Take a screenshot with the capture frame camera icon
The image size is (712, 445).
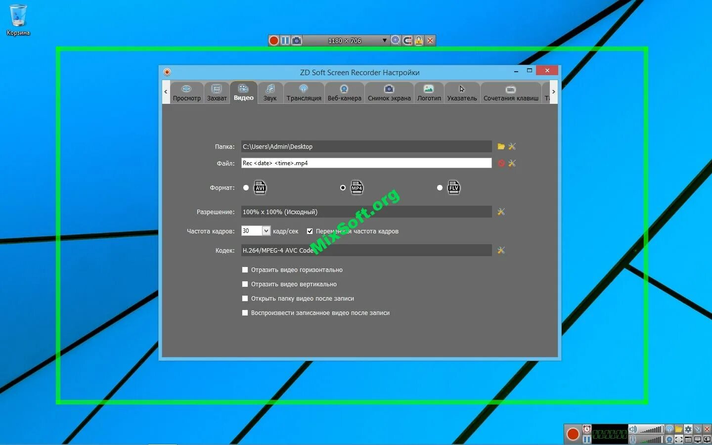point(297,41)
